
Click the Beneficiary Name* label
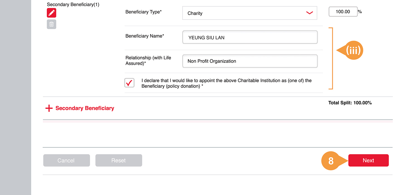145,36
